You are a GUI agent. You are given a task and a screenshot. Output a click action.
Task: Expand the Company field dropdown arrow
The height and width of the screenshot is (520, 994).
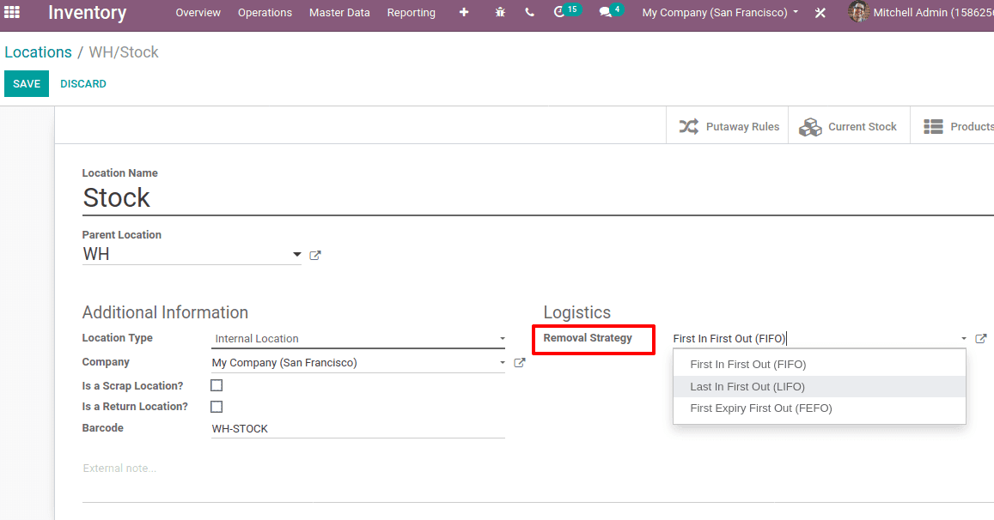(502, 363)
